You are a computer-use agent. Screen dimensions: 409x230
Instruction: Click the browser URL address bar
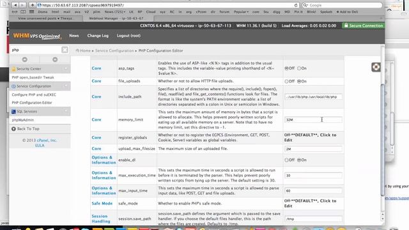167,5
